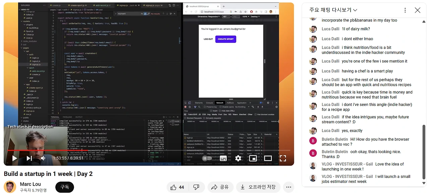Turn on subtitles in player
Screen dimensions: 429x195
point(223,158)
